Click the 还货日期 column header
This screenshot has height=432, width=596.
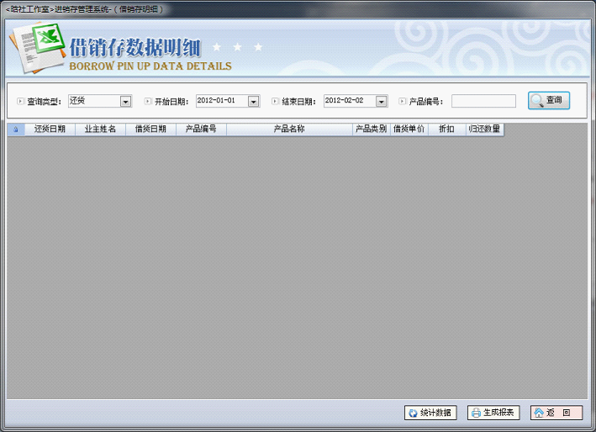(50, 129)
